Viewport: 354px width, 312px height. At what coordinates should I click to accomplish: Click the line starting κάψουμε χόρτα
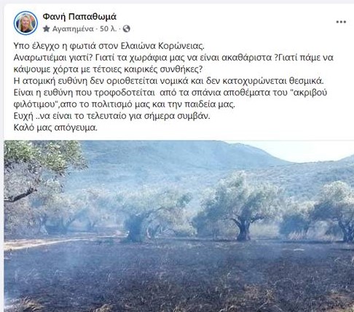point(108,69)
